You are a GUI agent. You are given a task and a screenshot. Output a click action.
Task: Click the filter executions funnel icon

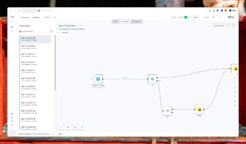pyautogui.click(x=52, y=31)
